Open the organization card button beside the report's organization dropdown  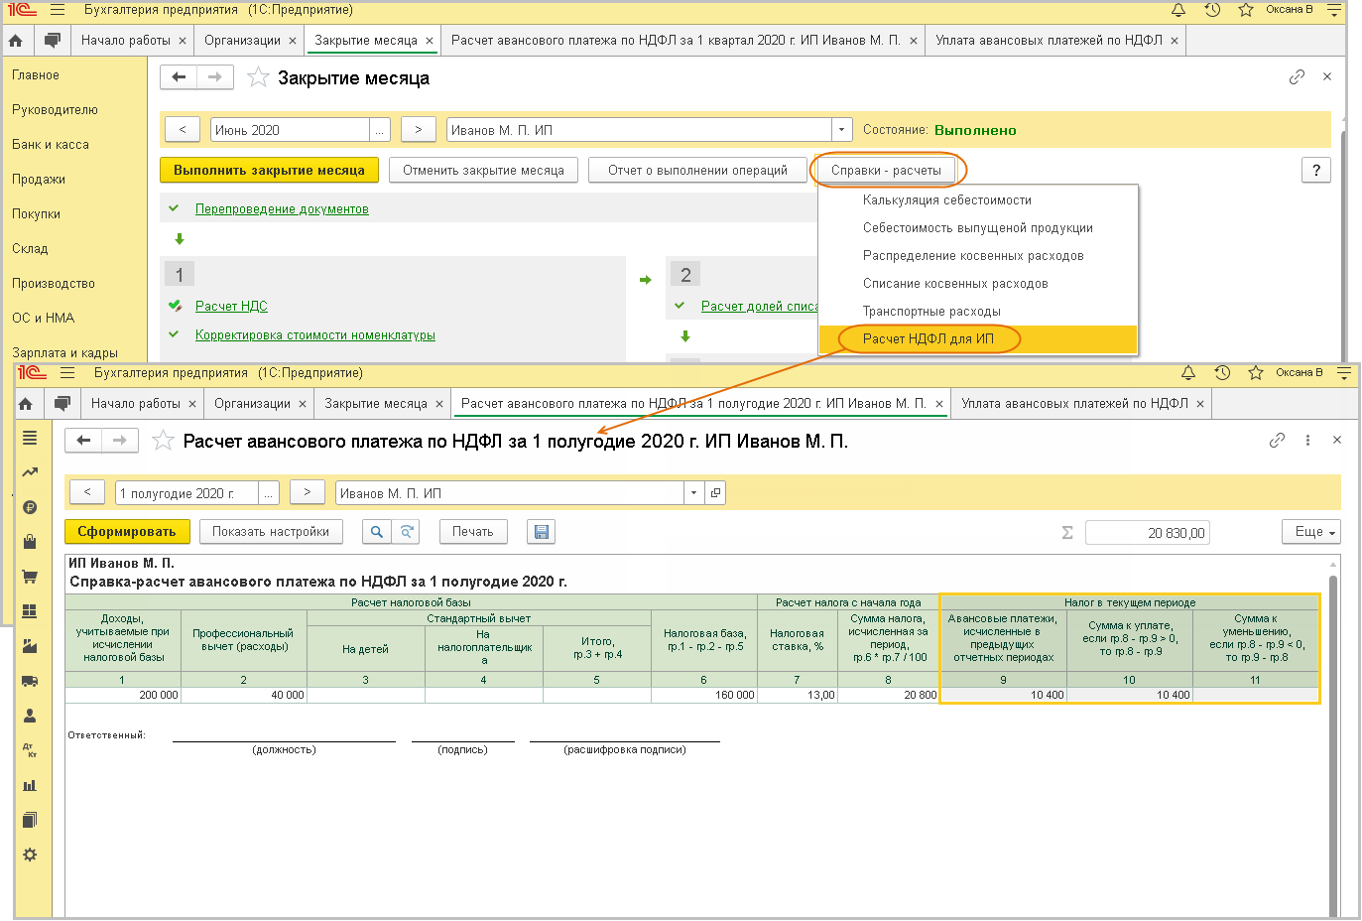[714, 493]
